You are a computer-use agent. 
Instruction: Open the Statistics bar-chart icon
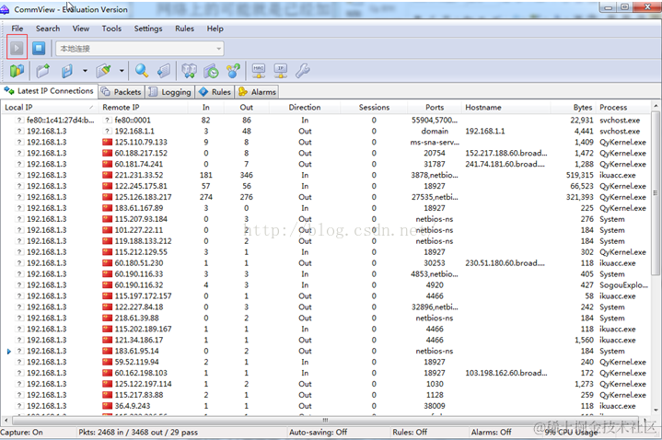(17, 71)
